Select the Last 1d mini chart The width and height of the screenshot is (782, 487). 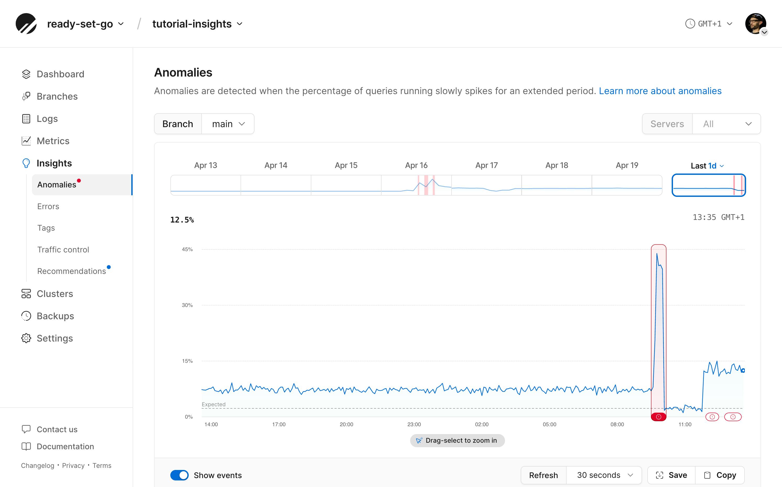(709, 185)
